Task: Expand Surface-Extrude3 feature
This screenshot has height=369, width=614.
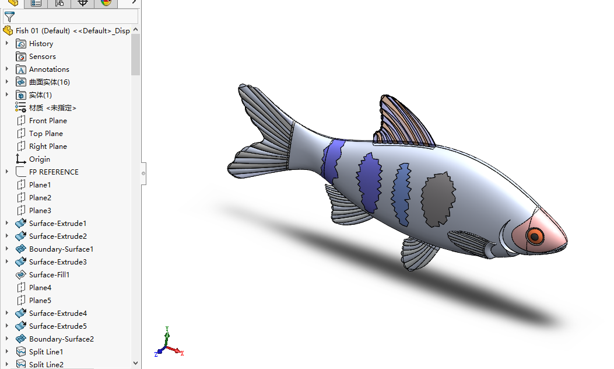Action: tap(6, 261)
